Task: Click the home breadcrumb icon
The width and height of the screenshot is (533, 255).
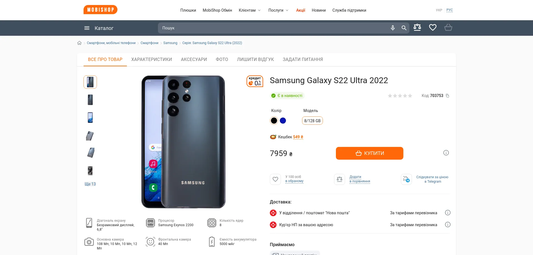Action: coord(79,43)
